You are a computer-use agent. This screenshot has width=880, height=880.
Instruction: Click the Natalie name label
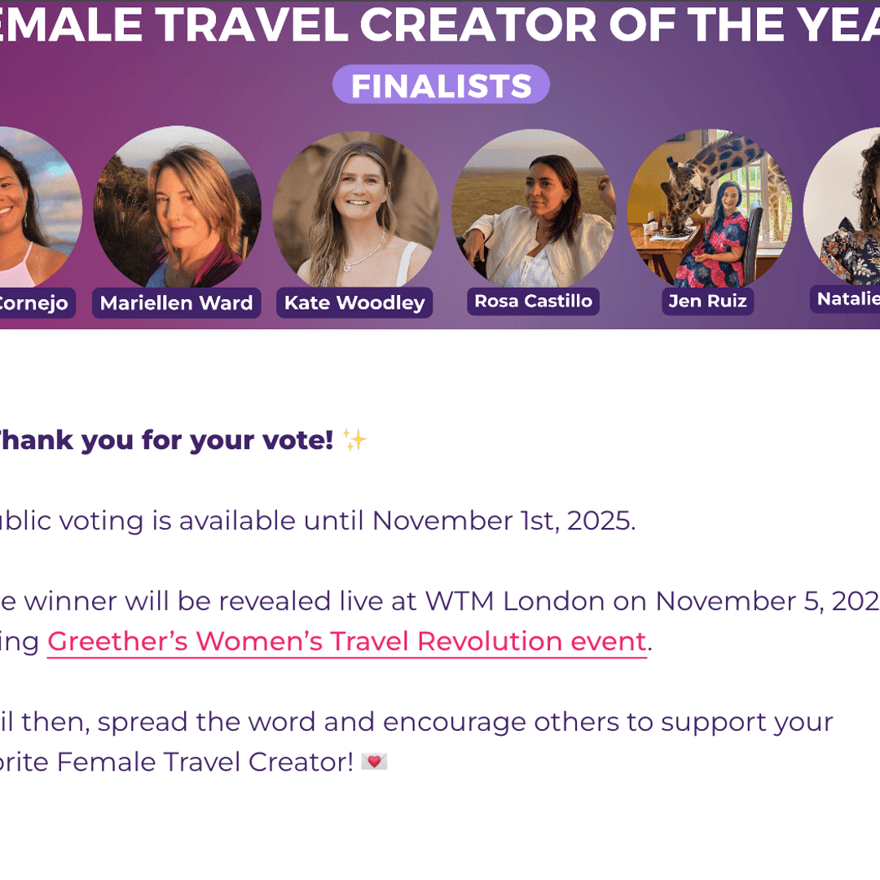pyautogui.click(x=847, y=299)
